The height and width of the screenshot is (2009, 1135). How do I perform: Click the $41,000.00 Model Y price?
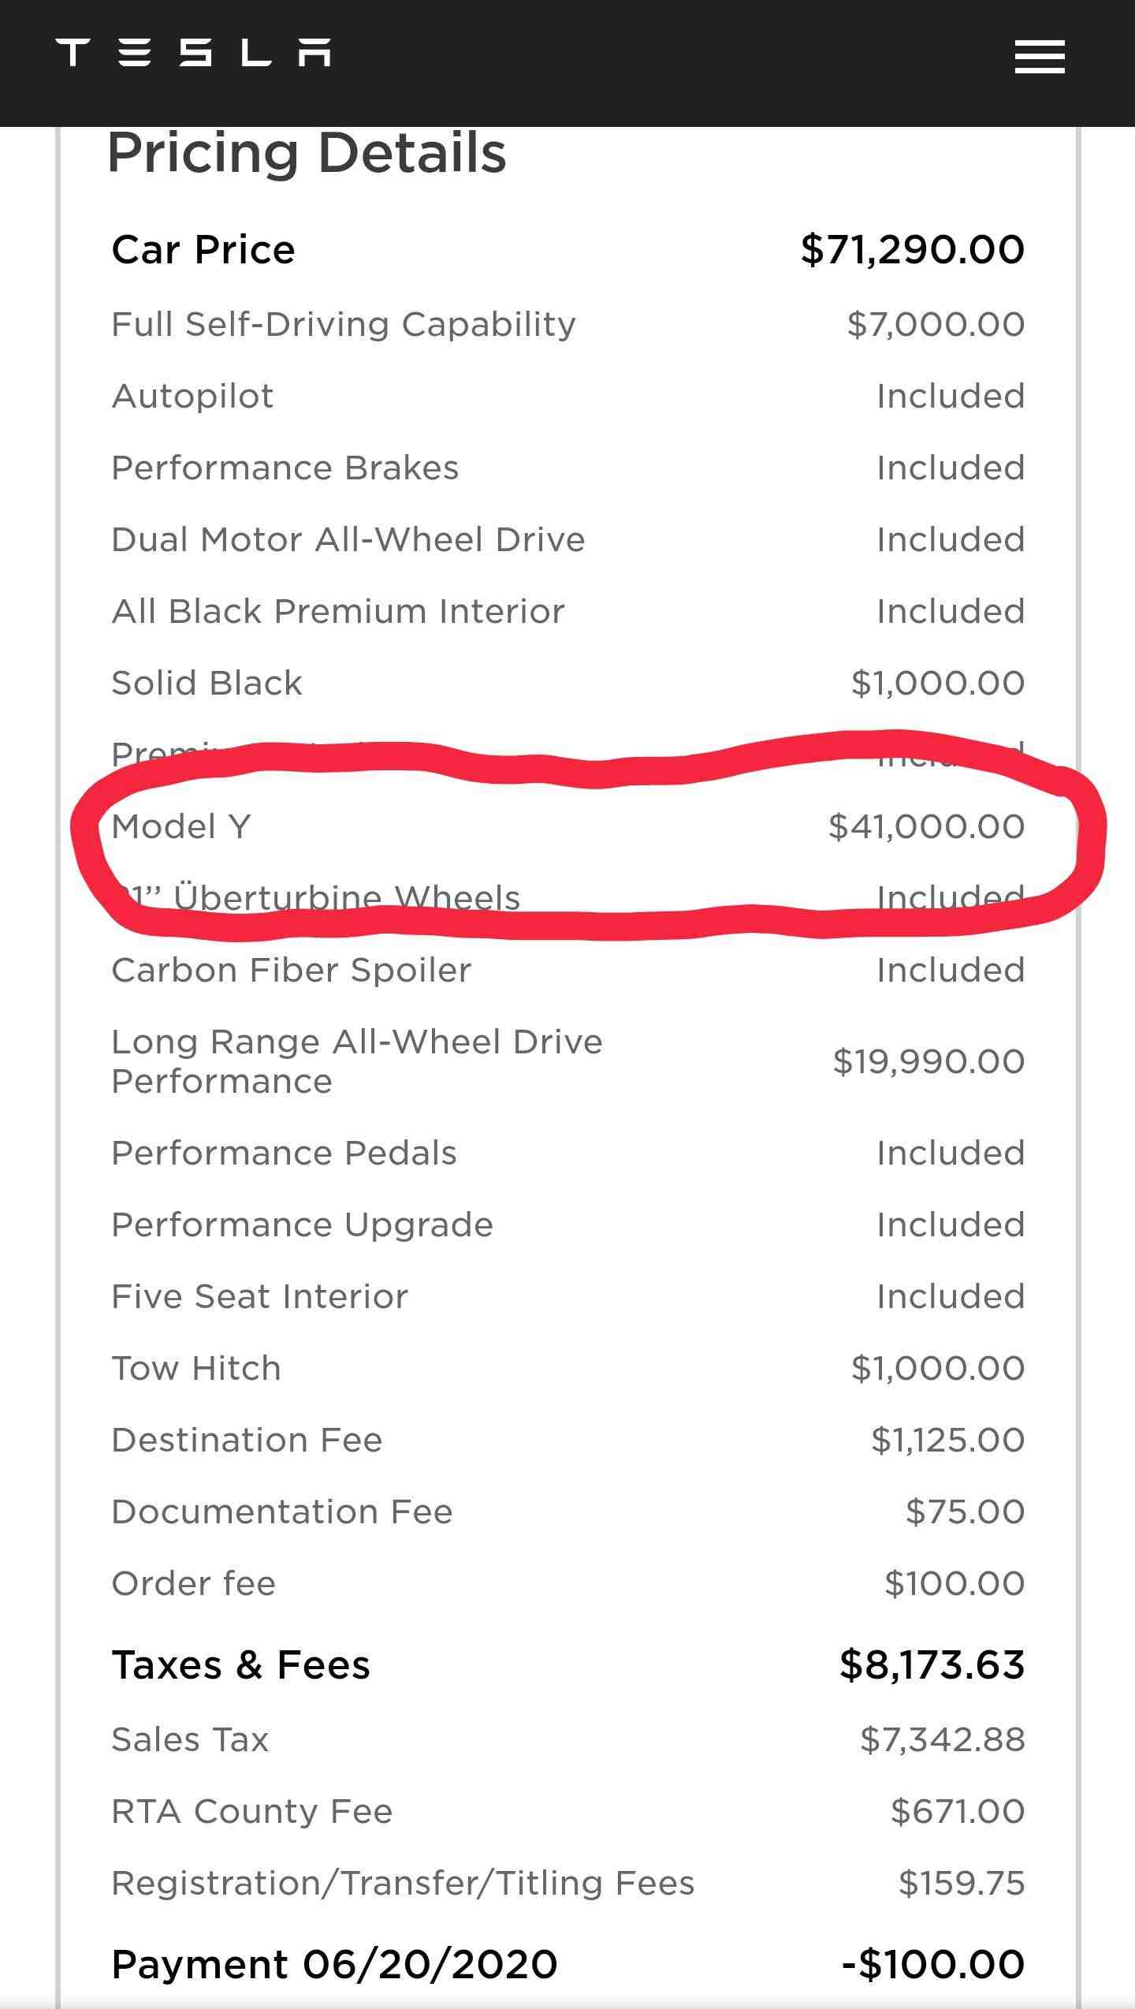pyautogui.click(x=926, y=826)
